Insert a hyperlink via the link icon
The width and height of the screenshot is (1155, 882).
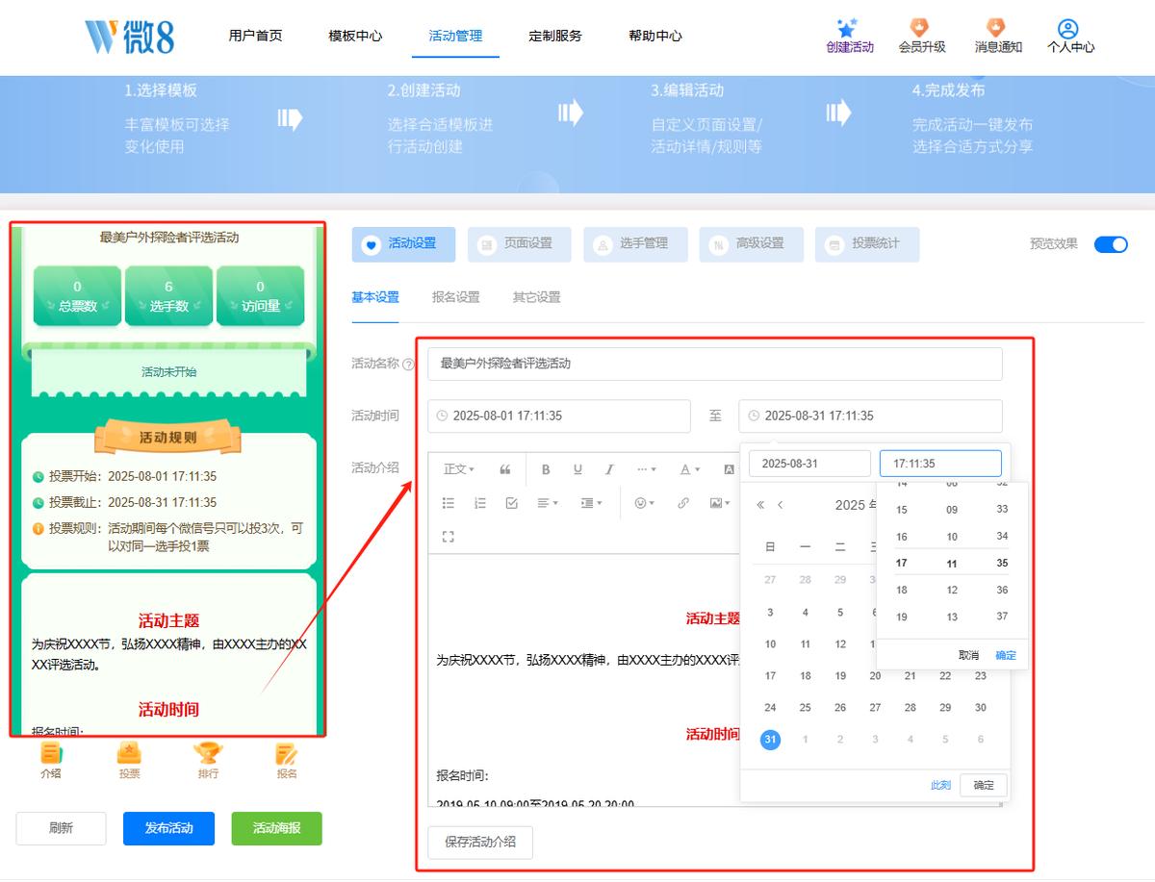(683, 503)
